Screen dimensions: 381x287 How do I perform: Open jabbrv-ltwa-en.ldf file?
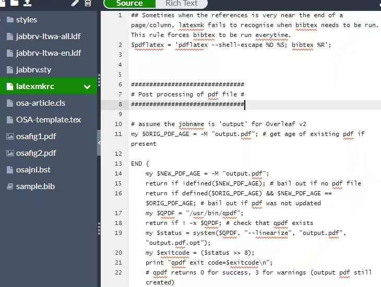49,53
